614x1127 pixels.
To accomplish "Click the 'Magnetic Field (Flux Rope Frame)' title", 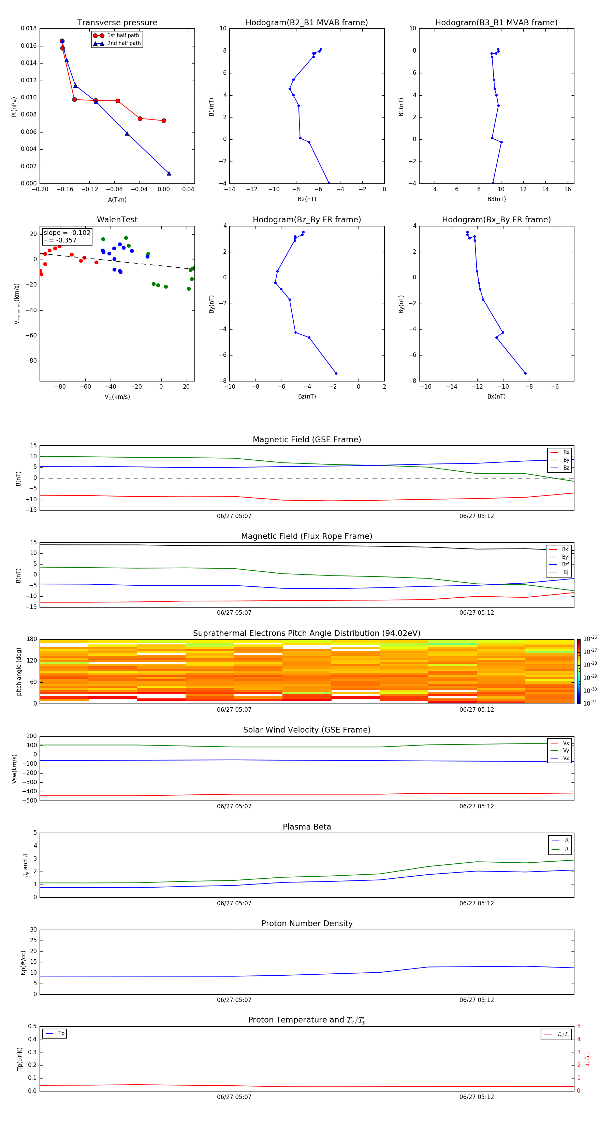I will [x=307, y=537].
